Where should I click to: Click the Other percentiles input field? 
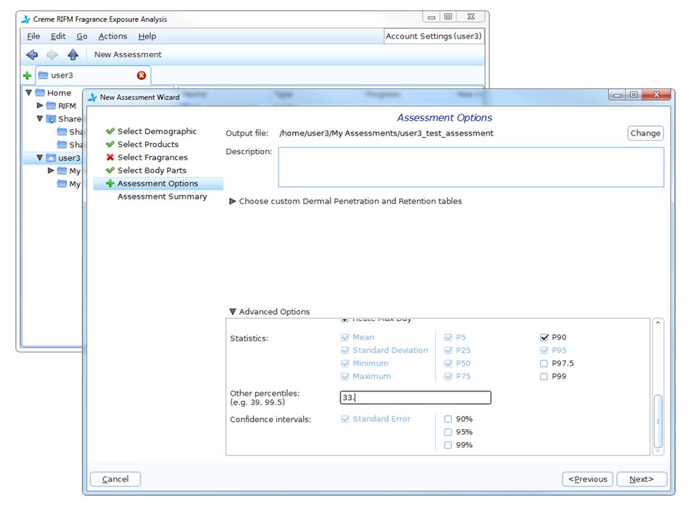tap(415, 397)
